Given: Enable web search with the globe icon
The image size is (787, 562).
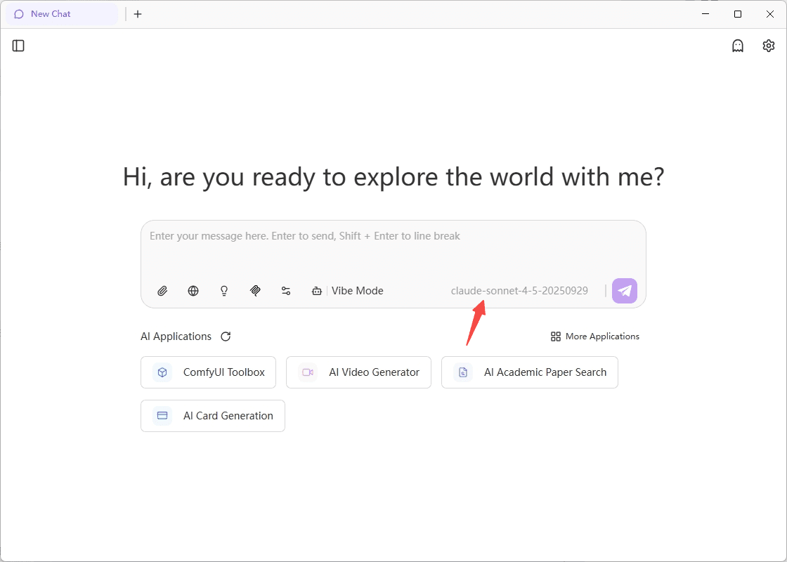Looking at the screenshot, I should (x=193, y=291).
